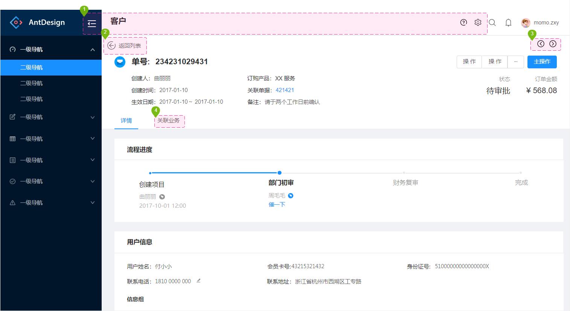Open header settings gear icon
The image size is (570, 311).
(x=478, y=23)
